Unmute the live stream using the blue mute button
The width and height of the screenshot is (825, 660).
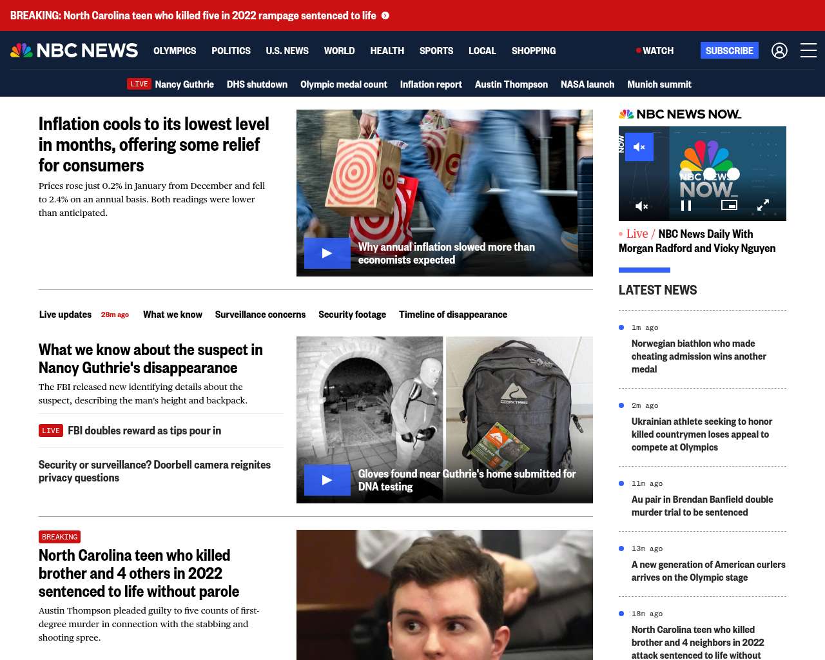[639, 147]
